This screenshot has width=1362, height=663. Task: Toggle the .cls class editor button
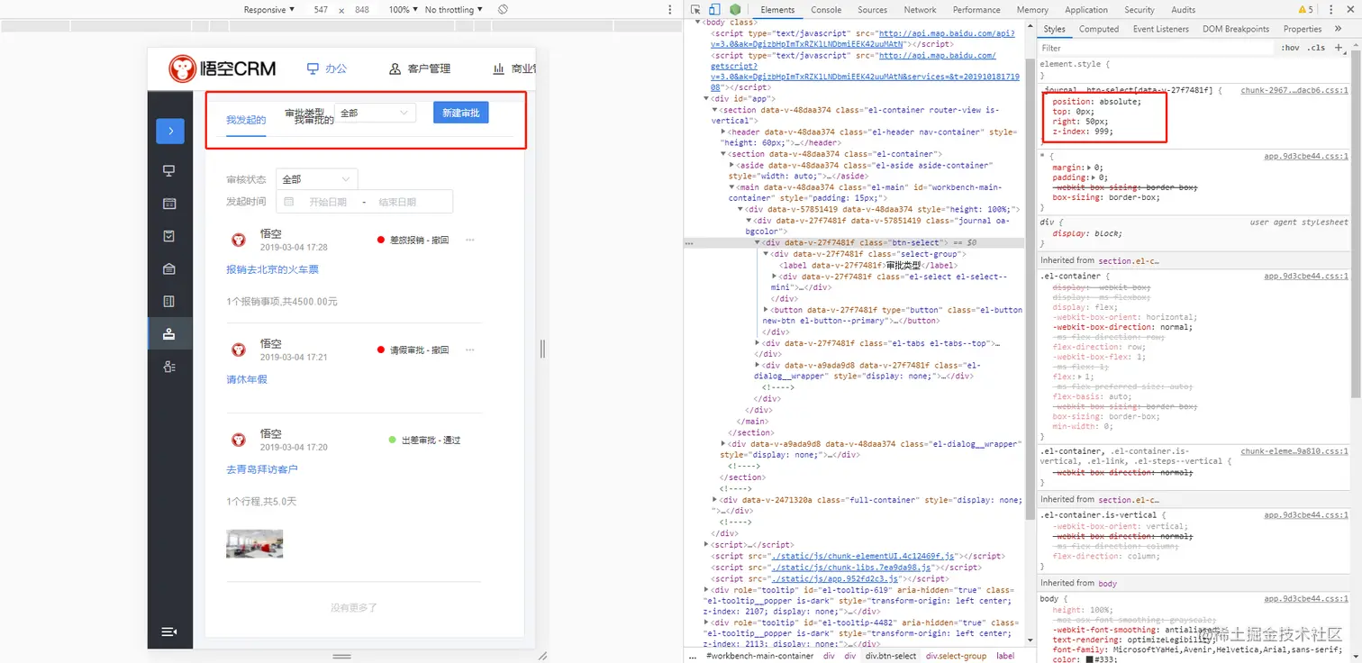1316,48
